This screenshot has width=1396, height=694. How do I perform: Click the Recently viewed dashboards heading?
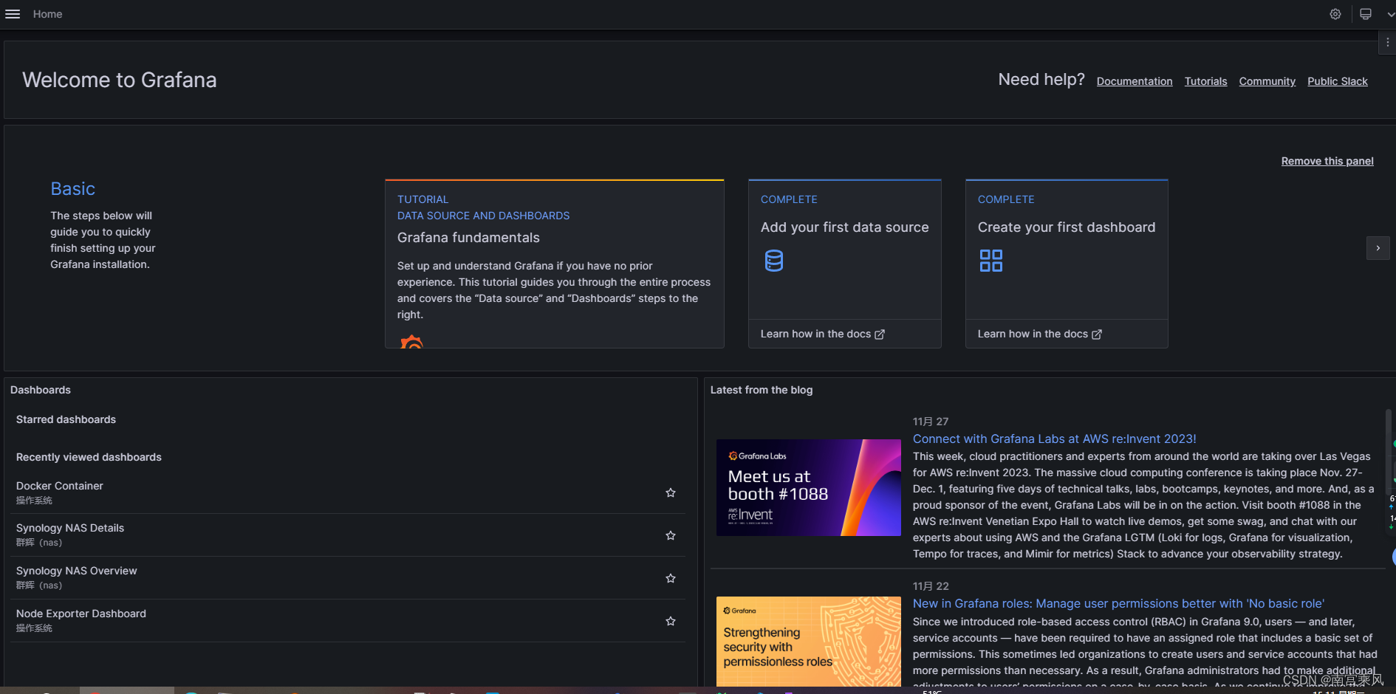click(89, 457)
